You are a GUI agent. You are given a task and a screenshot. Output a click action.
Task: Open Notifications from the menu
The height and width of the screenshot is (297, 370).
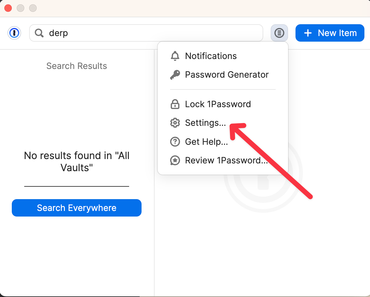(211, 56)
